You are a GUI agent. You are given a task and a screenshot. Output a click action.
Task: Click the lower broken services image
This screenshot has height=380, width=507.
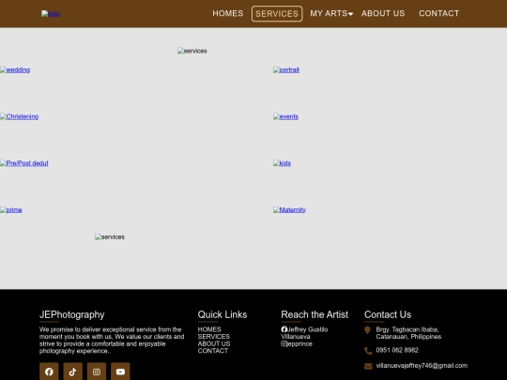(110, 237)
